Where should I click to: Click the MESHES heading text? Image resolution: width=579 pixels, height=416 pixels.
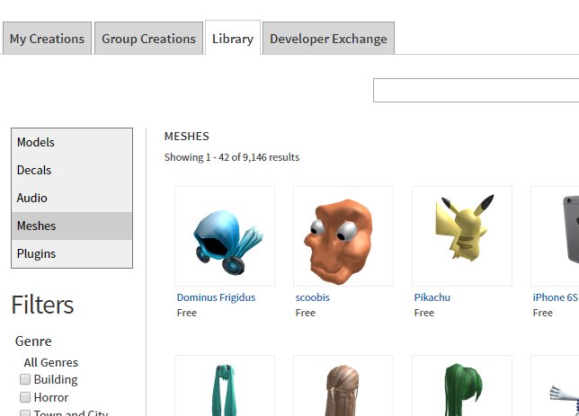[186, 137]
